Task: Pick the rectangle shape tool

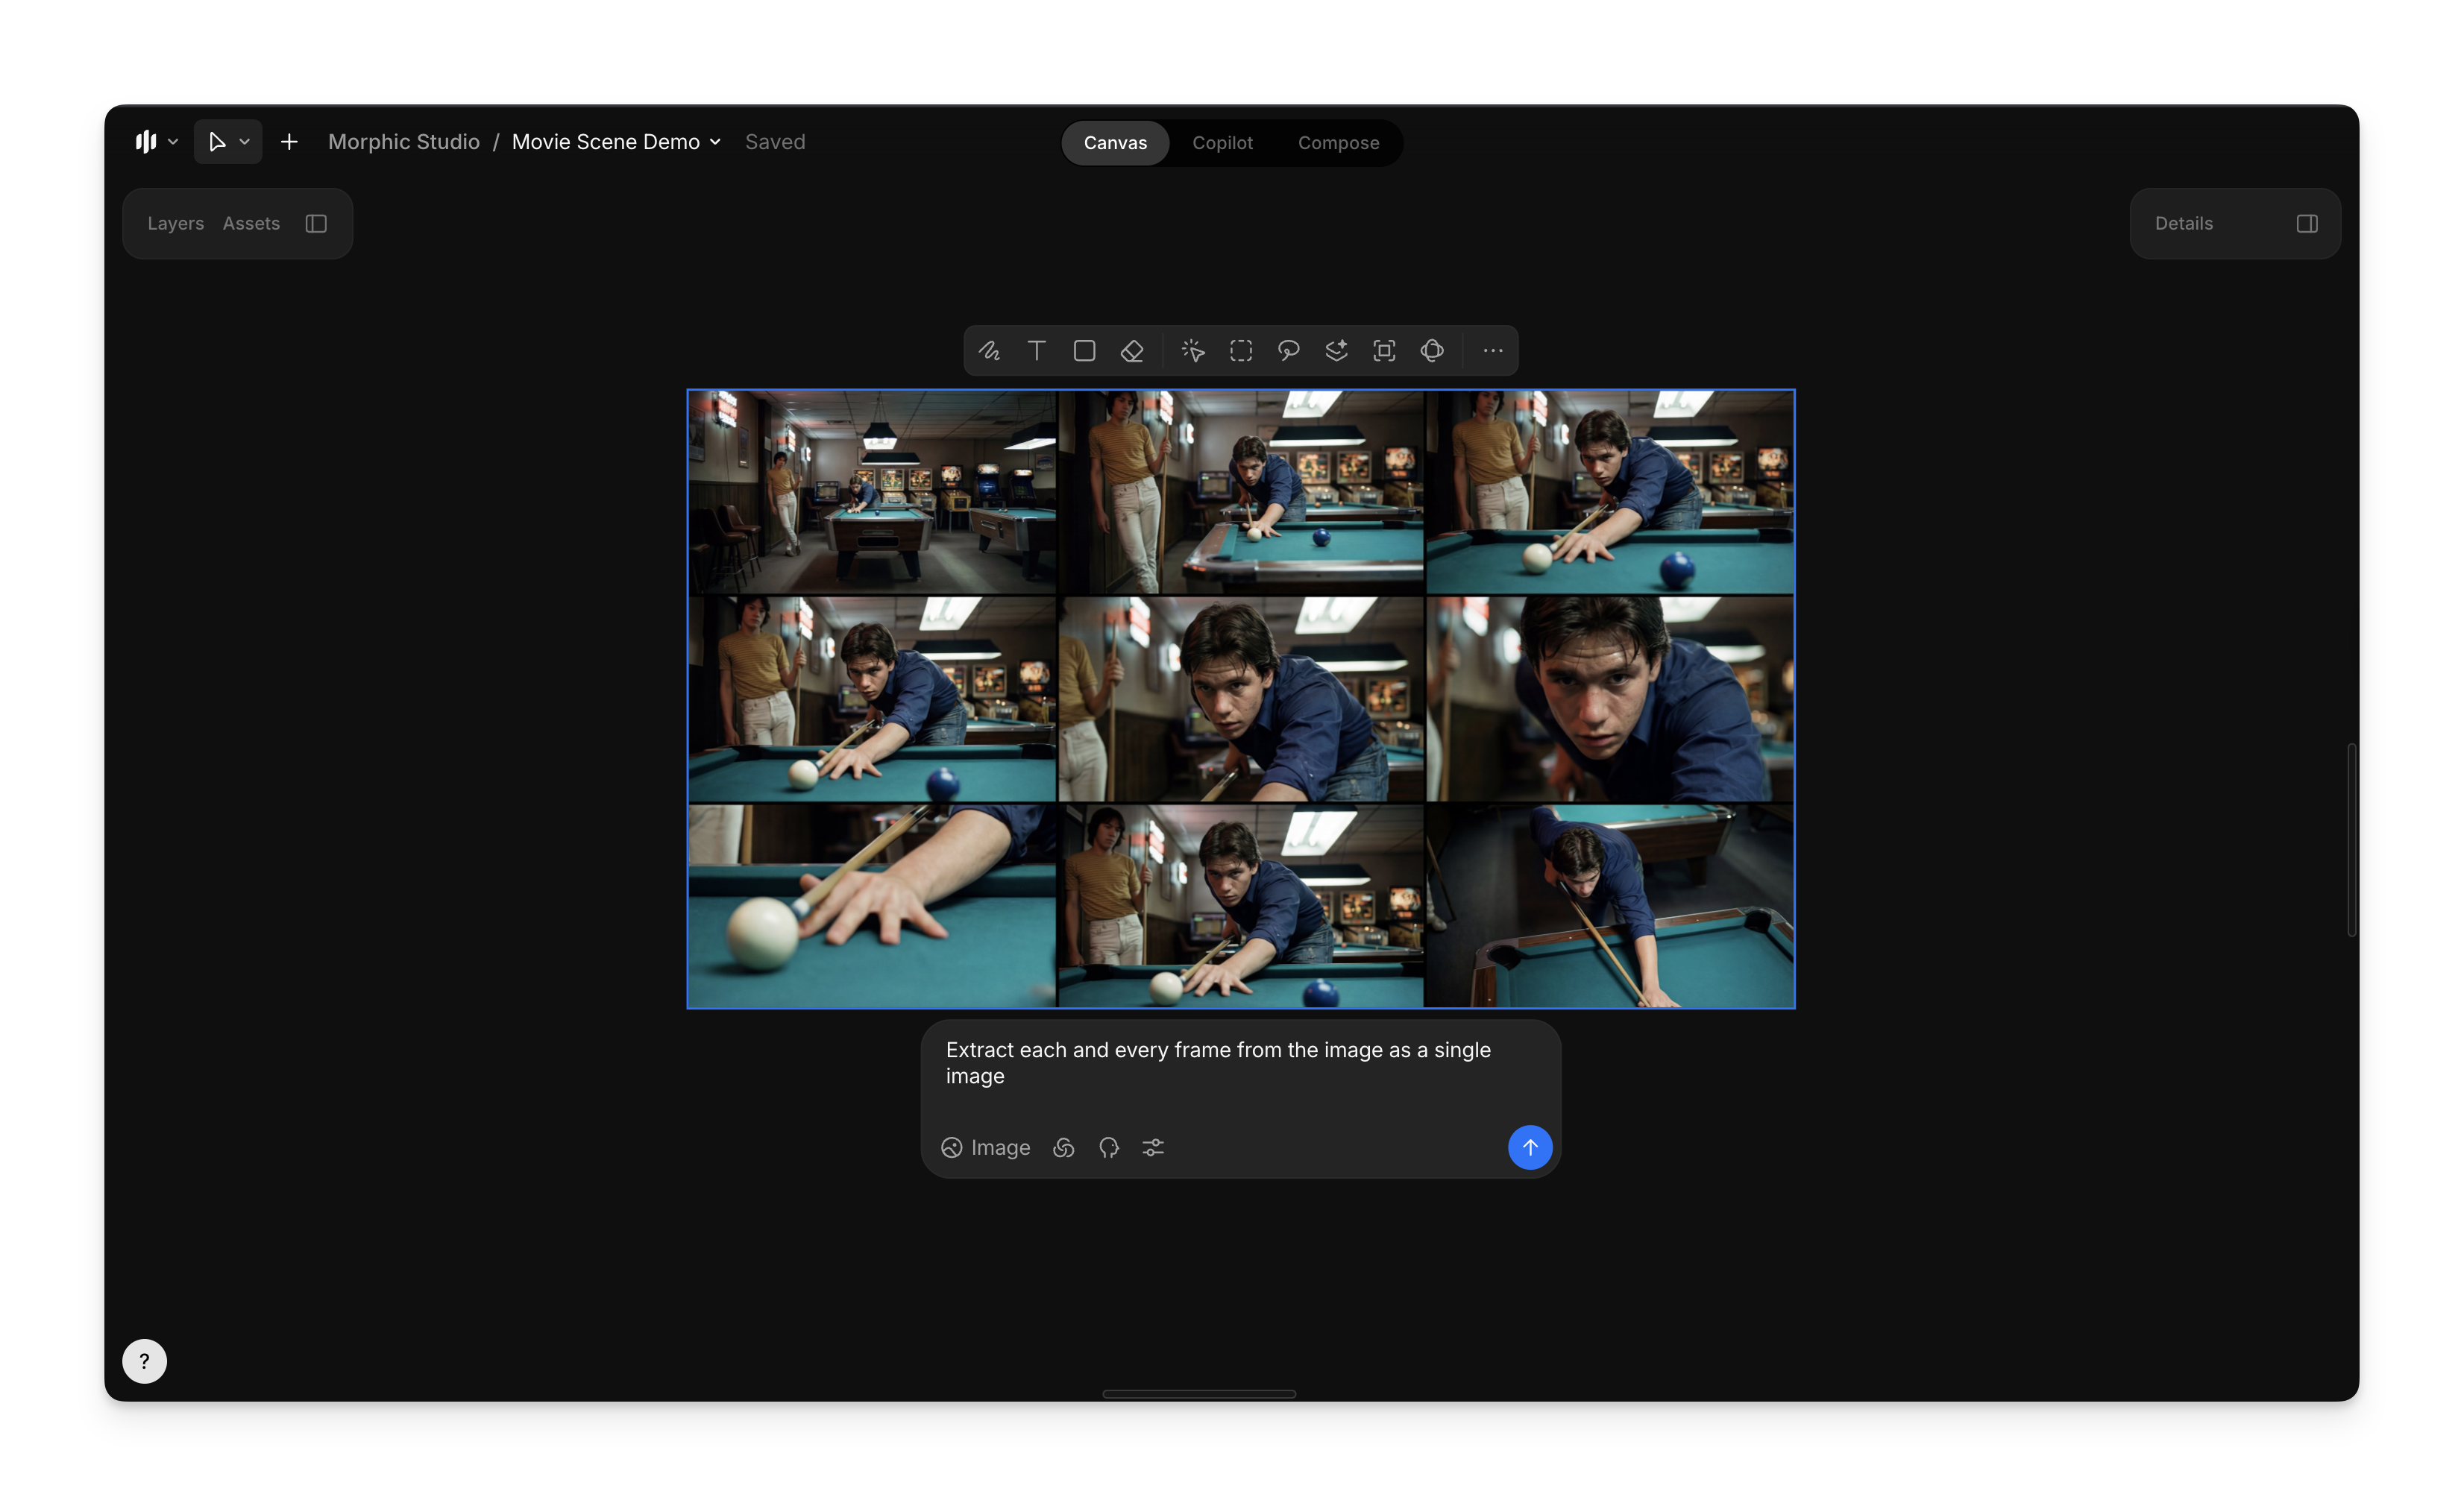Action: 1084,351
